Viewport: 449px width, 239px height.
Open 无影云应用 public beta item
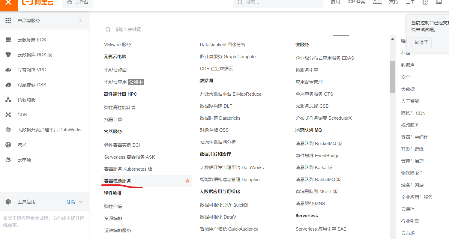pyautogui.click(x=124, y=82)
